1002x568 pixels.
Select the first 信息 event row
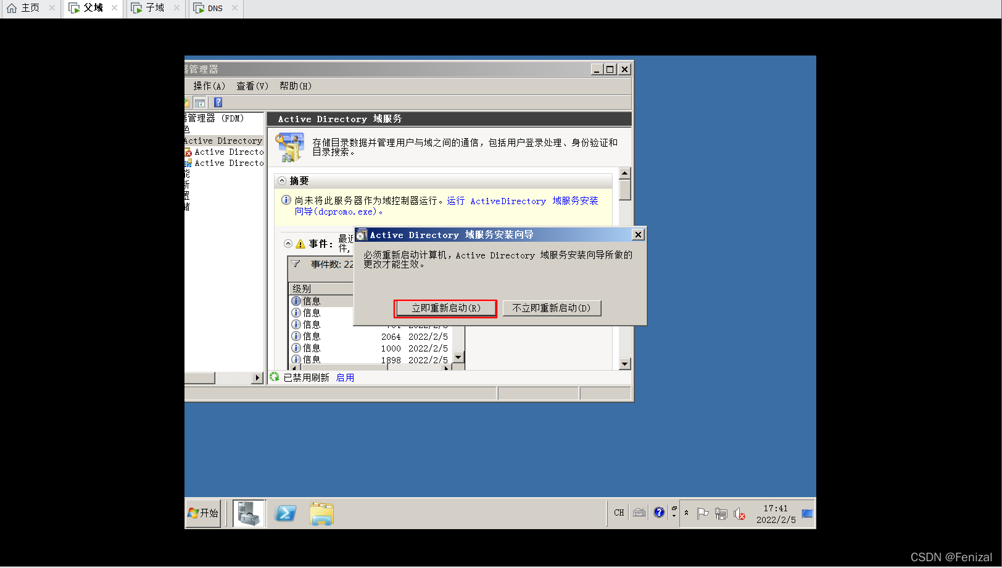pyautogui.click(x=321, y=301)
